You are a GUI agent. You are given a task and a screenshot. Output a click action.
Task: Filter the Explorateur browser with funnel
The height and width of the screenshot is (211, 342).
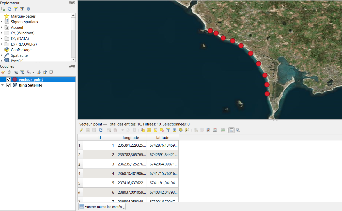[16, 9]
